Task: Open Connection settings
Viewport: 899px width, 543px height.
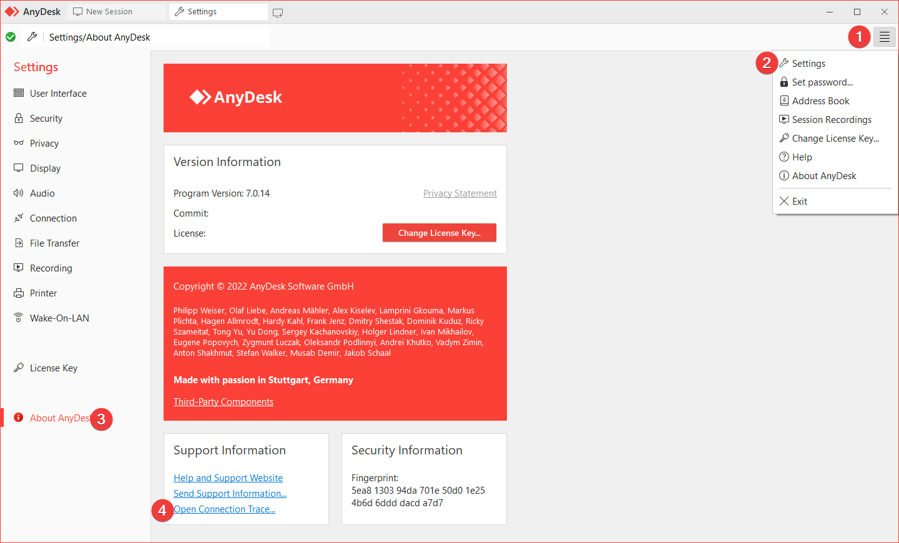Action: click(53, 218)
